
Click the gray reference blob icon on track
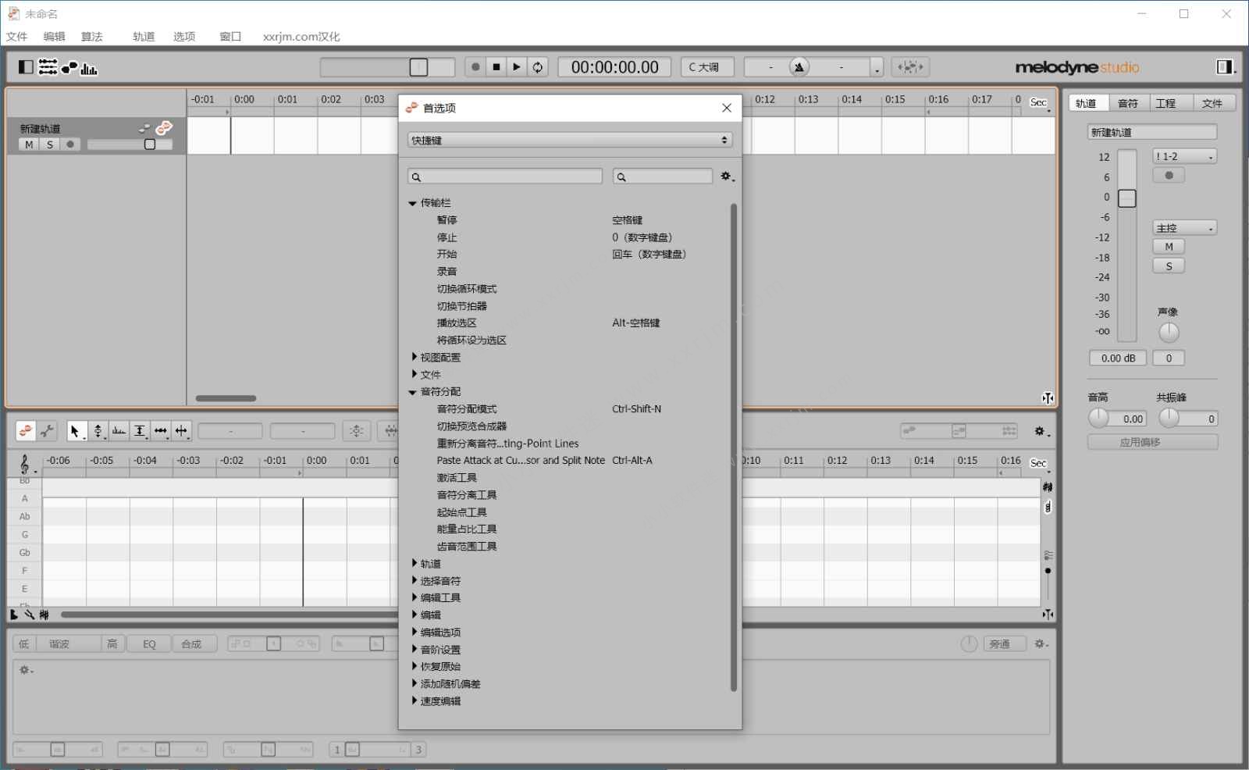[144, 128]
